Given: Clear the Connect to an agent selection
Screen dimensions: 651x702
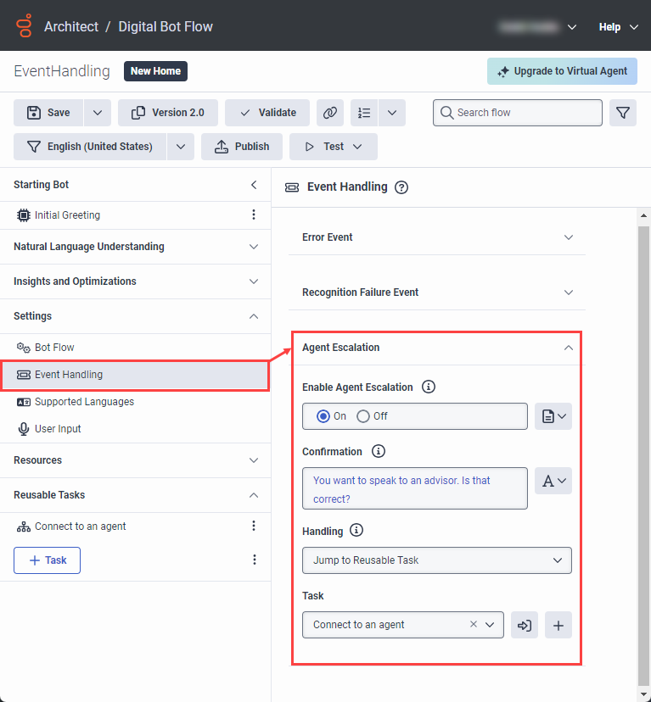Looking at the screenshot, I should (x=473, y=624).
